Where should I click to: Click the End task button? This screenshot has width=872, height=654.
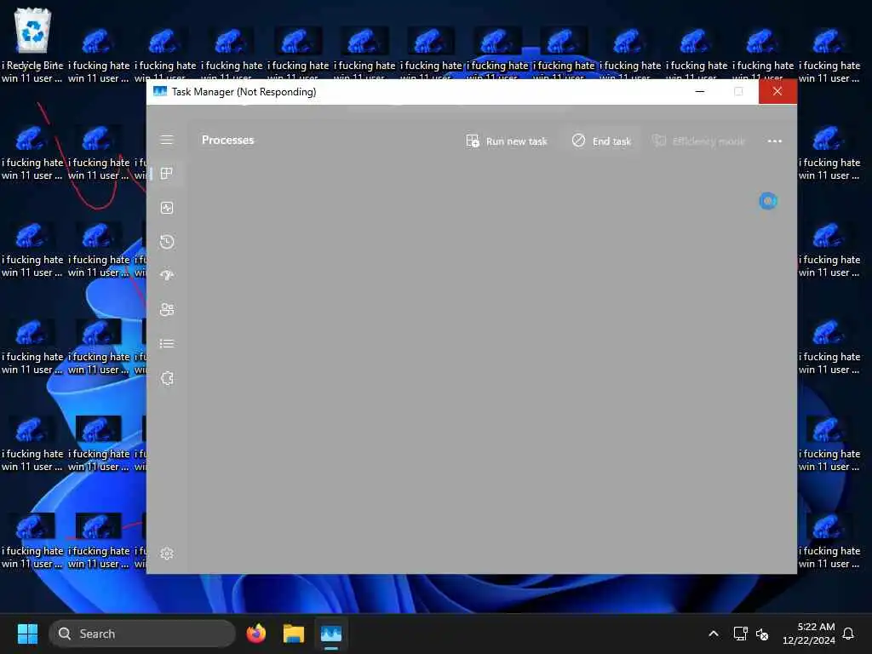click(601, 141)
